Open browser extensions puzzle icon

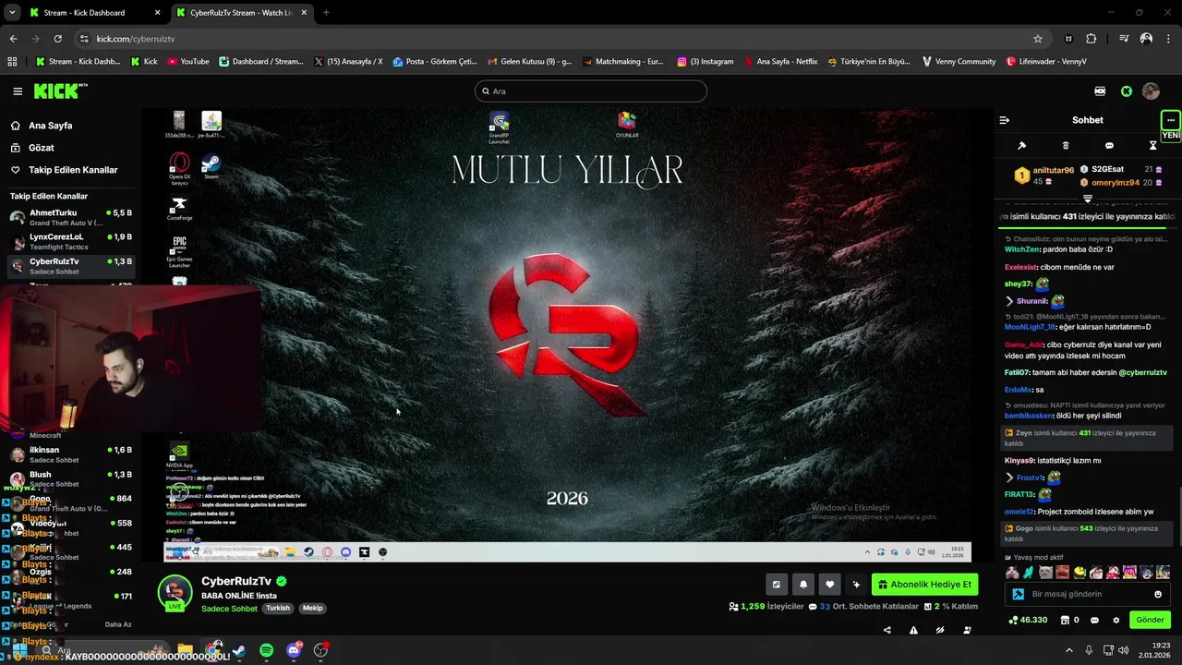click(1092, 39)
